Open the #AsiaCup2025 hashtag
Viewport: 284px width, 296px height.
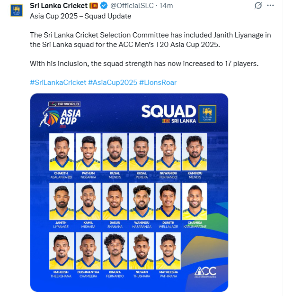click(113, 83)
